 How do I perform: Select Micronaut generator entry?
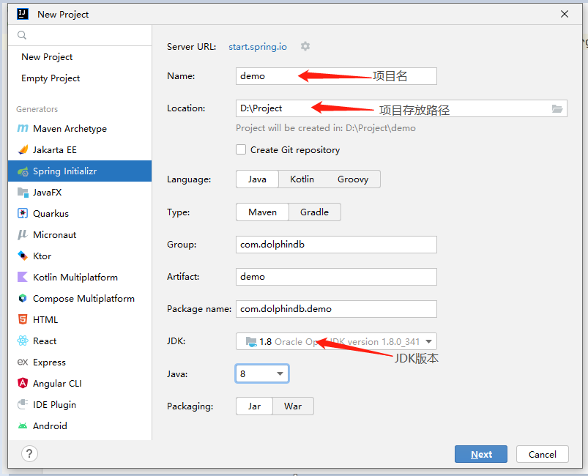point(80,235)
